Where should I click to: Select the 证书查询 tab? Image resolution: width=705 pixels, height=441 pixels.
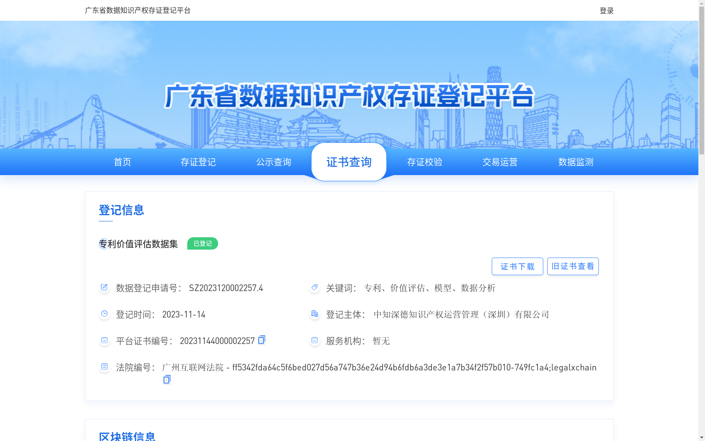pyautogui.click(x=349, y=162)
